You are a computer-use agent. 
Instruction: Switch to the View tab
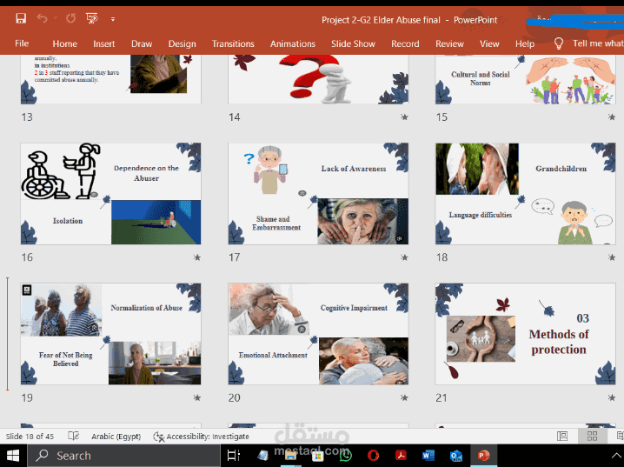point(489,43)
